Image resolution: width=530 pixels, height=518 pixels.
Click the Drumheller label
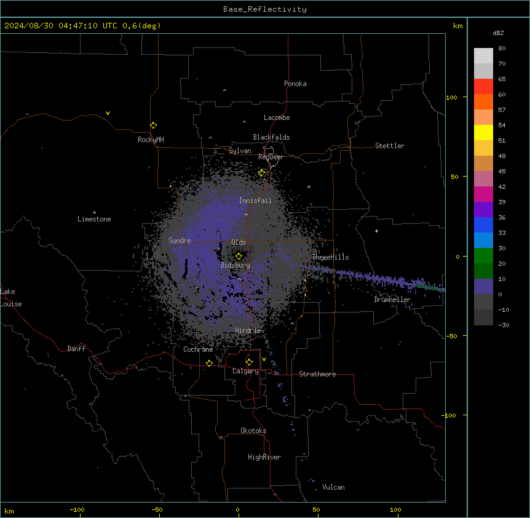click(392, 300)
